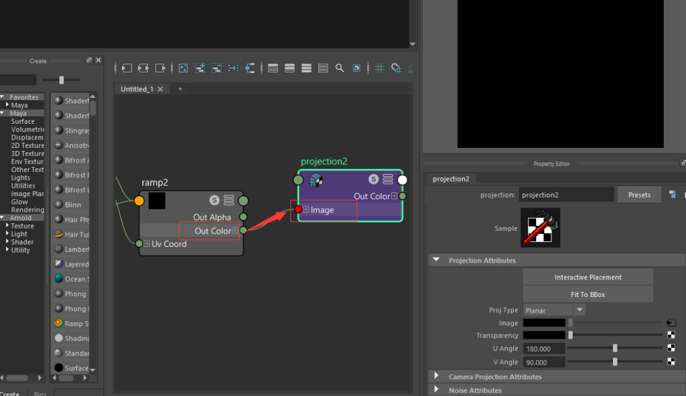686x396 pixels.
Task: Click projection2 white output port
Action: 403,179
